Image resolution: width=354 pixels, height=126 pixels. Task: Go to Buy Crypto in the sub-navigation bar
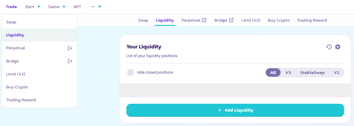coord(278,20)
